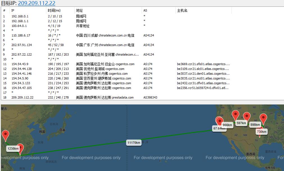This screenshot has width=284, height=171.
Task: Select hop row with IP 192.168.1.1
Action: [x=117, y=21]
